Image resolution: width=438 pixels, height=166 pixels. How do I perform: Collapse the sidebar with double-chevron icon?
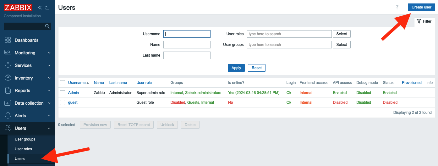(40, 8)
